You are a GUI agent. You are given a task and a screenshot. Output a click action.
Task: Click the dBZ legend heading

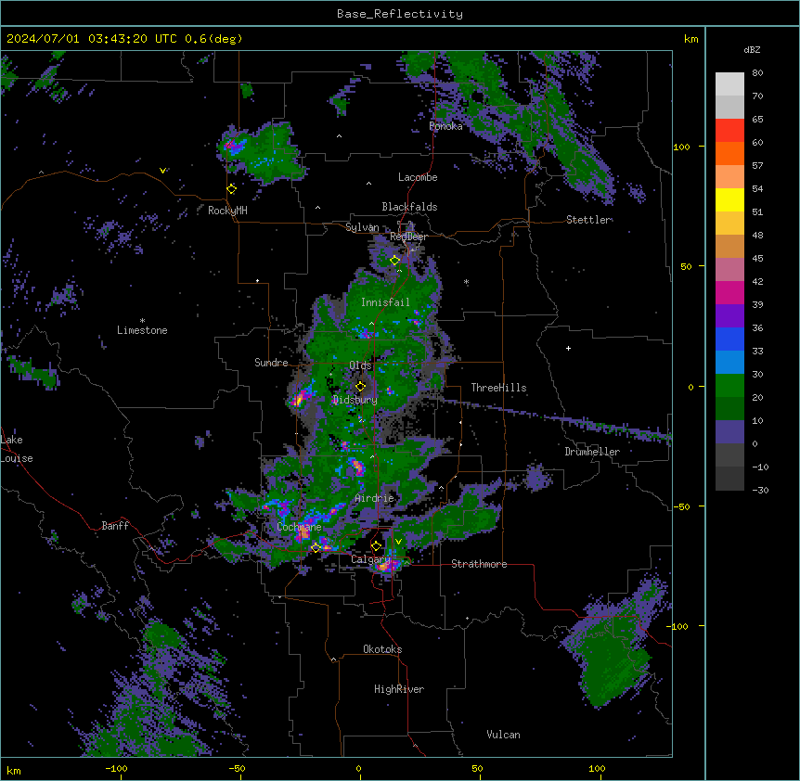coord(752,50)
